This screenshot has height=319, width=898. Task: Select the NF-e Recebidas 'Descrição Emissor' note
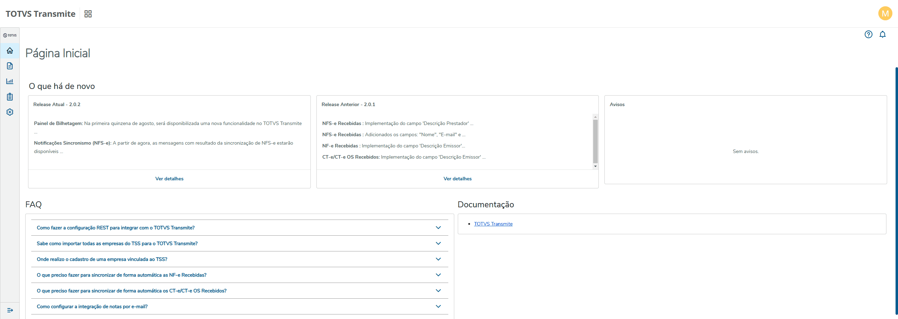[x=394, y=146]
